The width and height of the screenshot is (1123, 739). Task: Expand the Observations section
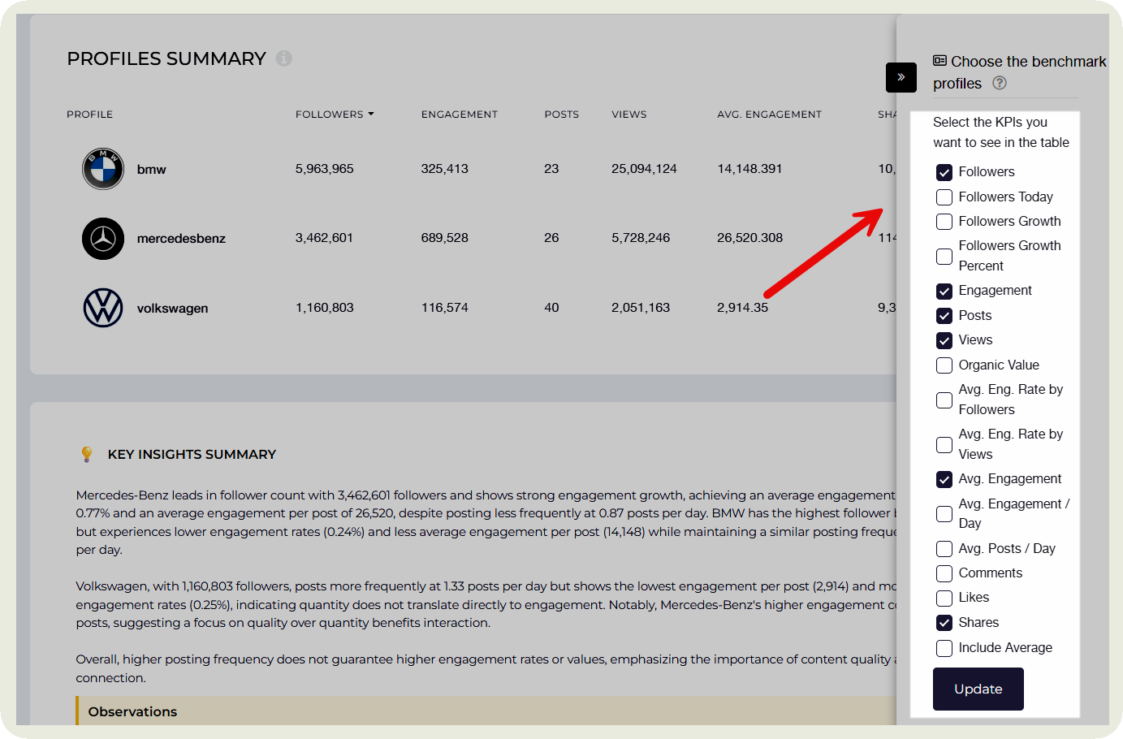[x=133, y=711]
